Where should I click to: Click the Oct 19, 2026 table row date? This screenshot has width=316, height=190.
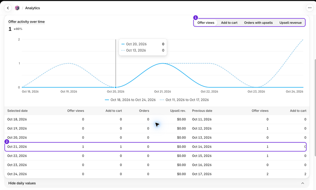(x=17, y=128)
